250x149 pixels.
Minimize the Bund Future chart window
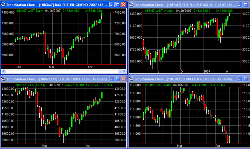pyautogui.click(x=240, y=79)
